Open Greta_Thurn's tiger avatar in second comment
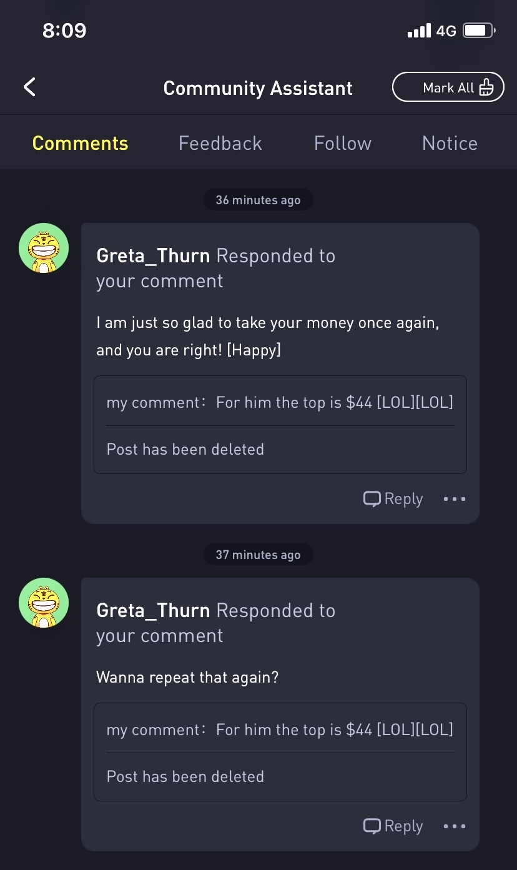 44,603
